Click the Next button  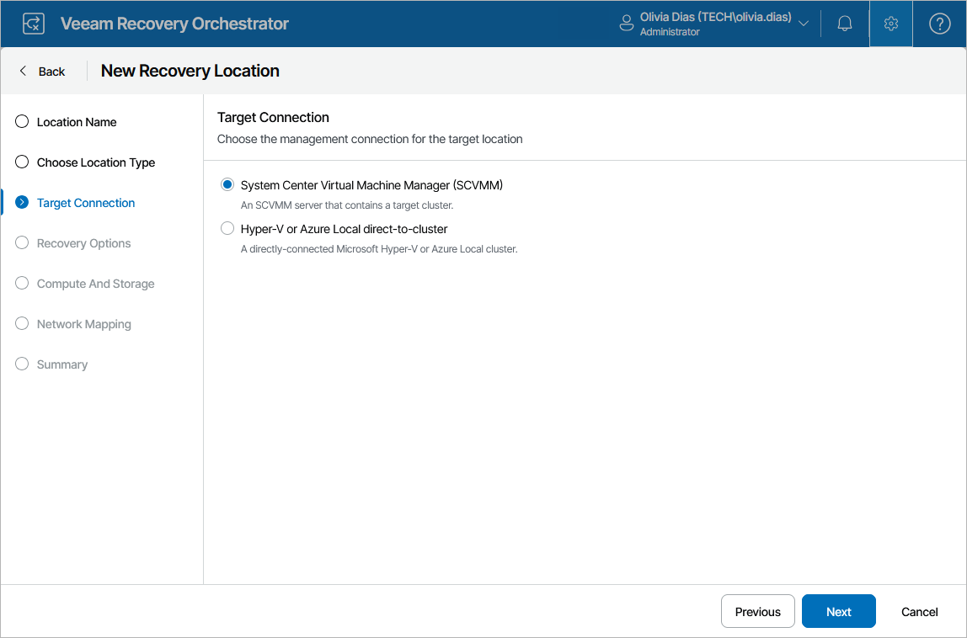838,612
